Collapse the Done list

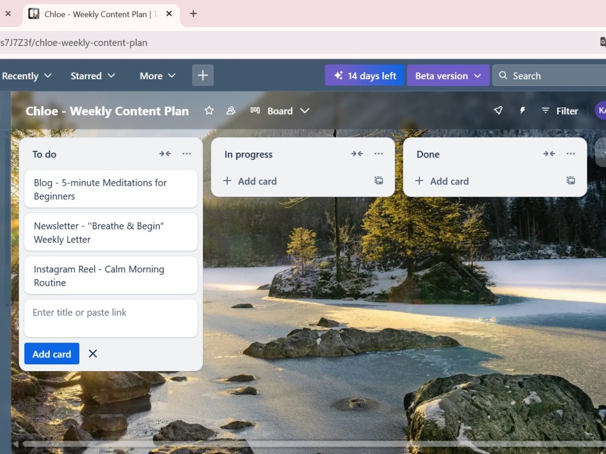[549, 154]
